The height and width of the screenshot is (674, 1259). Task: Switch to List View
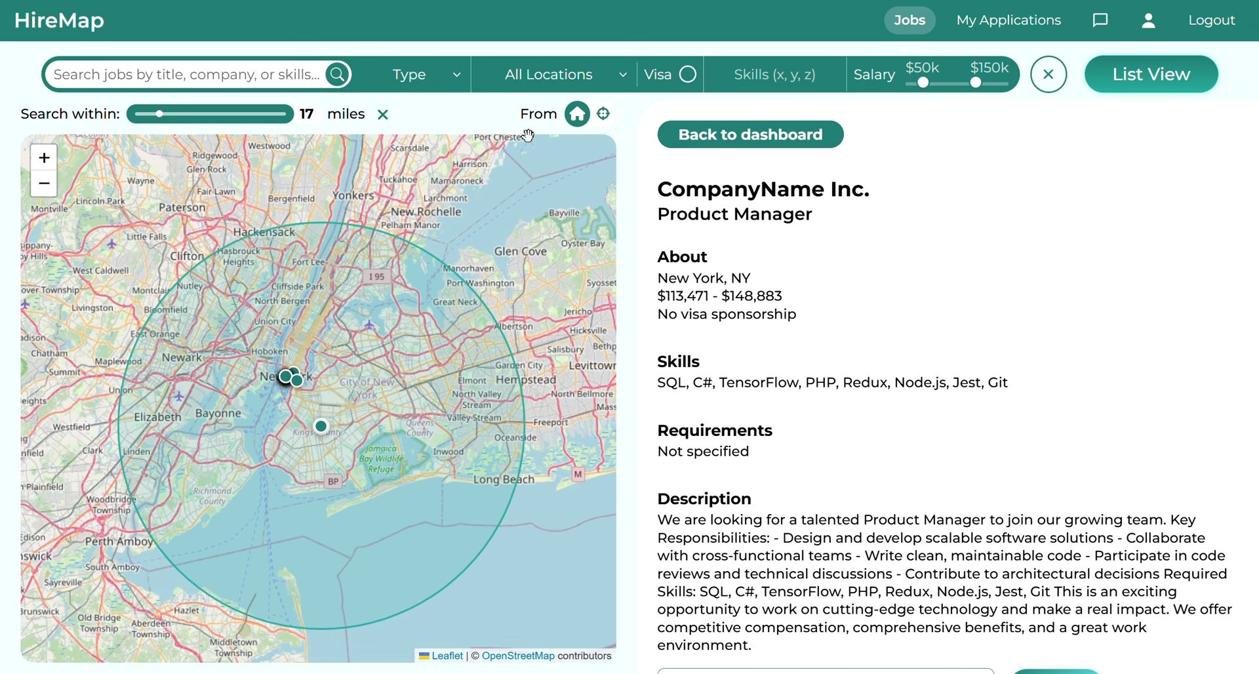point(1151,74)
